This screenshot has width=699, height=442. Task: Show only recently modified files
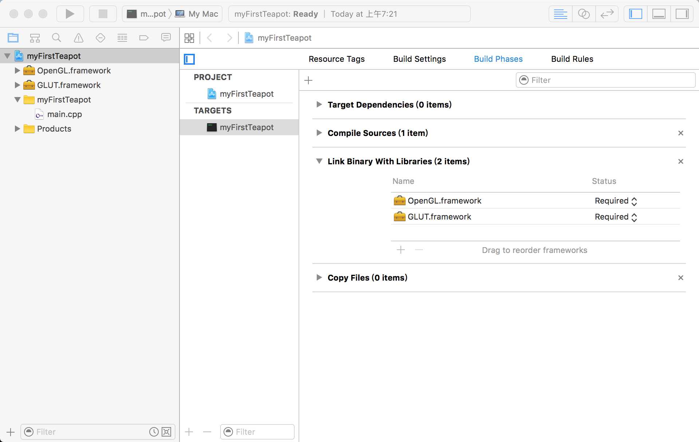(x=154, y=432)
